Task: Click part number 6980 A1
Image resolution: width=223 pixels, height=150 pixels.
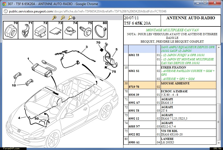Action: point(134,142)
